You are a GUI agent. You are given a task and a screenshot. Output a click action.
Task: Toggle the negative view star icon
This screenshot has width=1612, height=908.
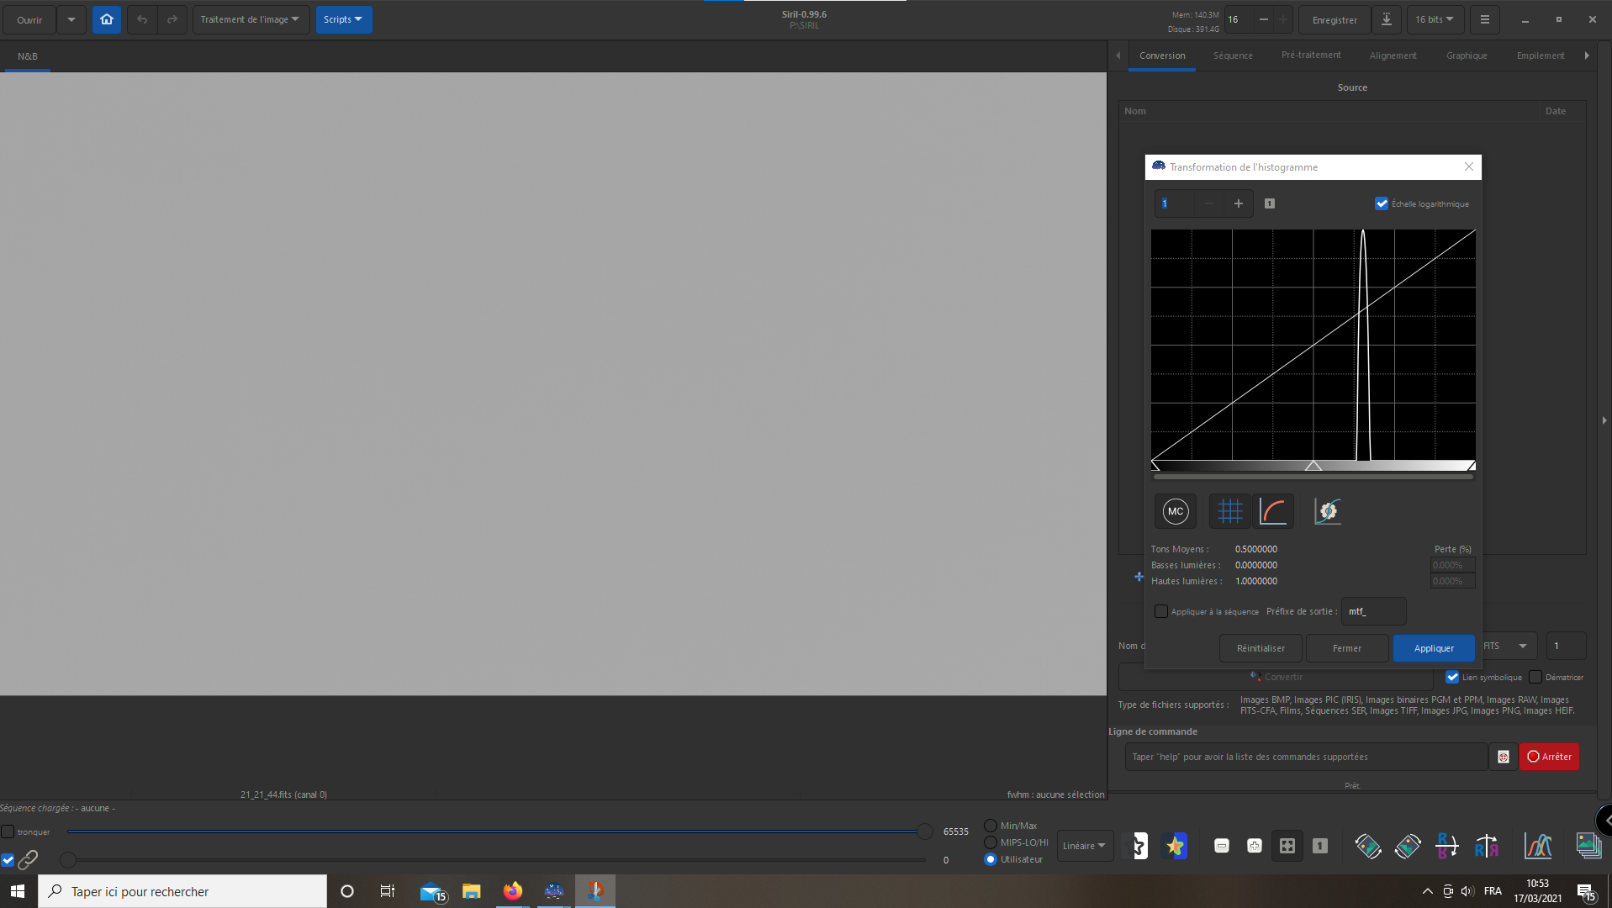click(1137, 846)
